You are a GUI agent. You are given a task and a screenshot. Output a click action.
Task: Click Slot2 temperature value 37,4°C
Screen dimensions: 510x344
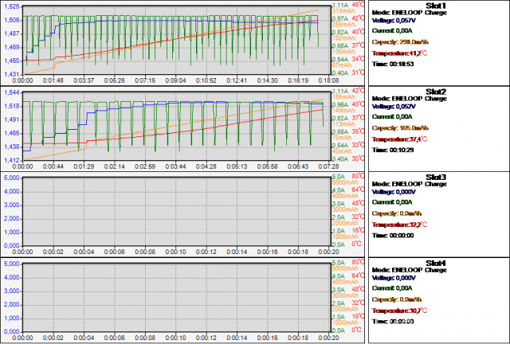(x=419, y=139)
